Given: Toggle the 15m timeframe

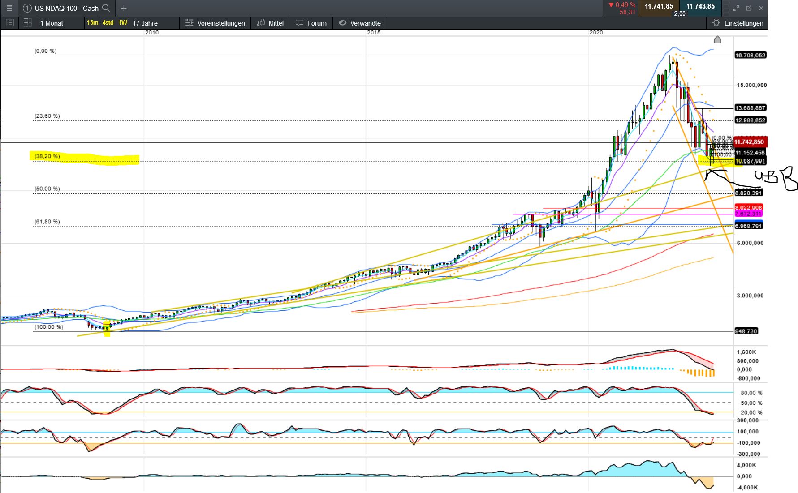Looking at the screenshot, I should coord(92,23).
